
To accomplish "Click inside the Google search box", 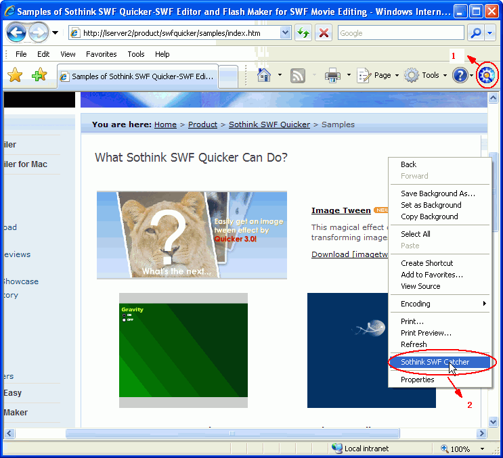I will [x=399, y=33].
